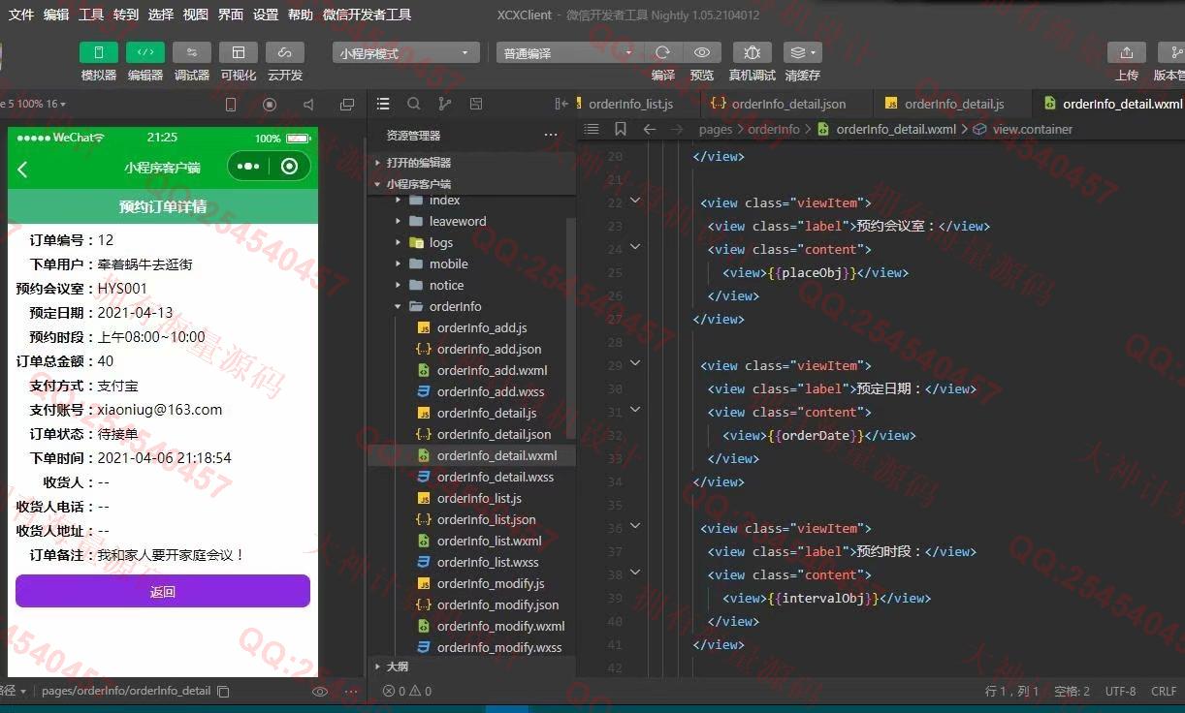
Task: Collapse the orderInfo folder
Action: 472,306
